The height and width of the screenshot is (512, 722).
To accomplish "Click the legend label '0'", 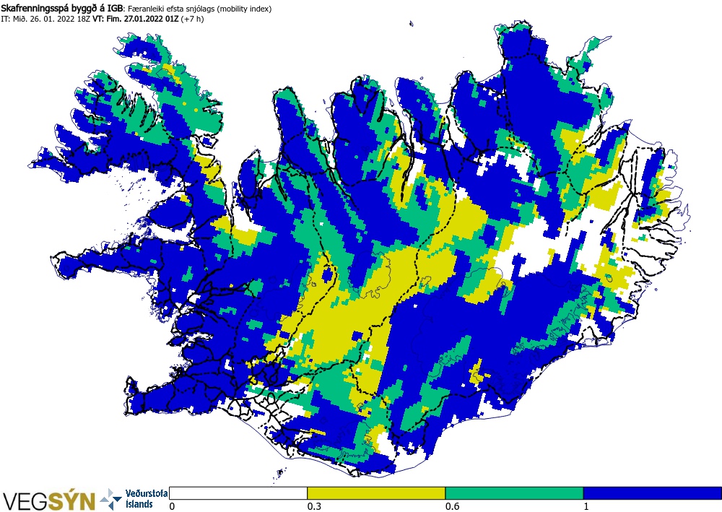I will pyautogui.click(x=173, y=506).
